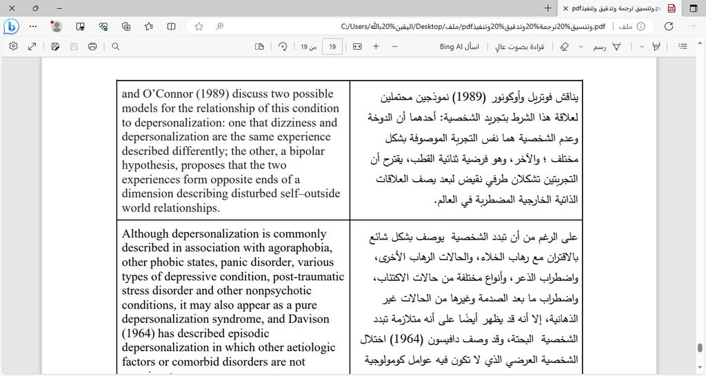Select the PDF tab titled وتنسيق ترجمة
This screenshot has width=706, height=376.
(x=619, y=8)
